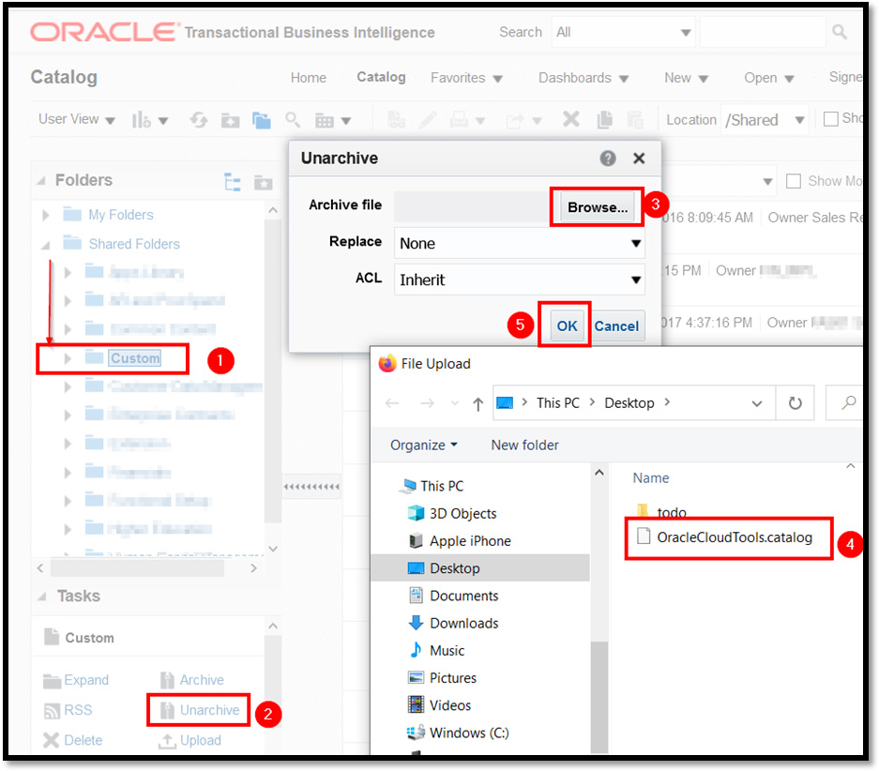Click the Archive task icon
This screenshot has width=879, height=771.
pyautogui.click(x=167, y=680)
